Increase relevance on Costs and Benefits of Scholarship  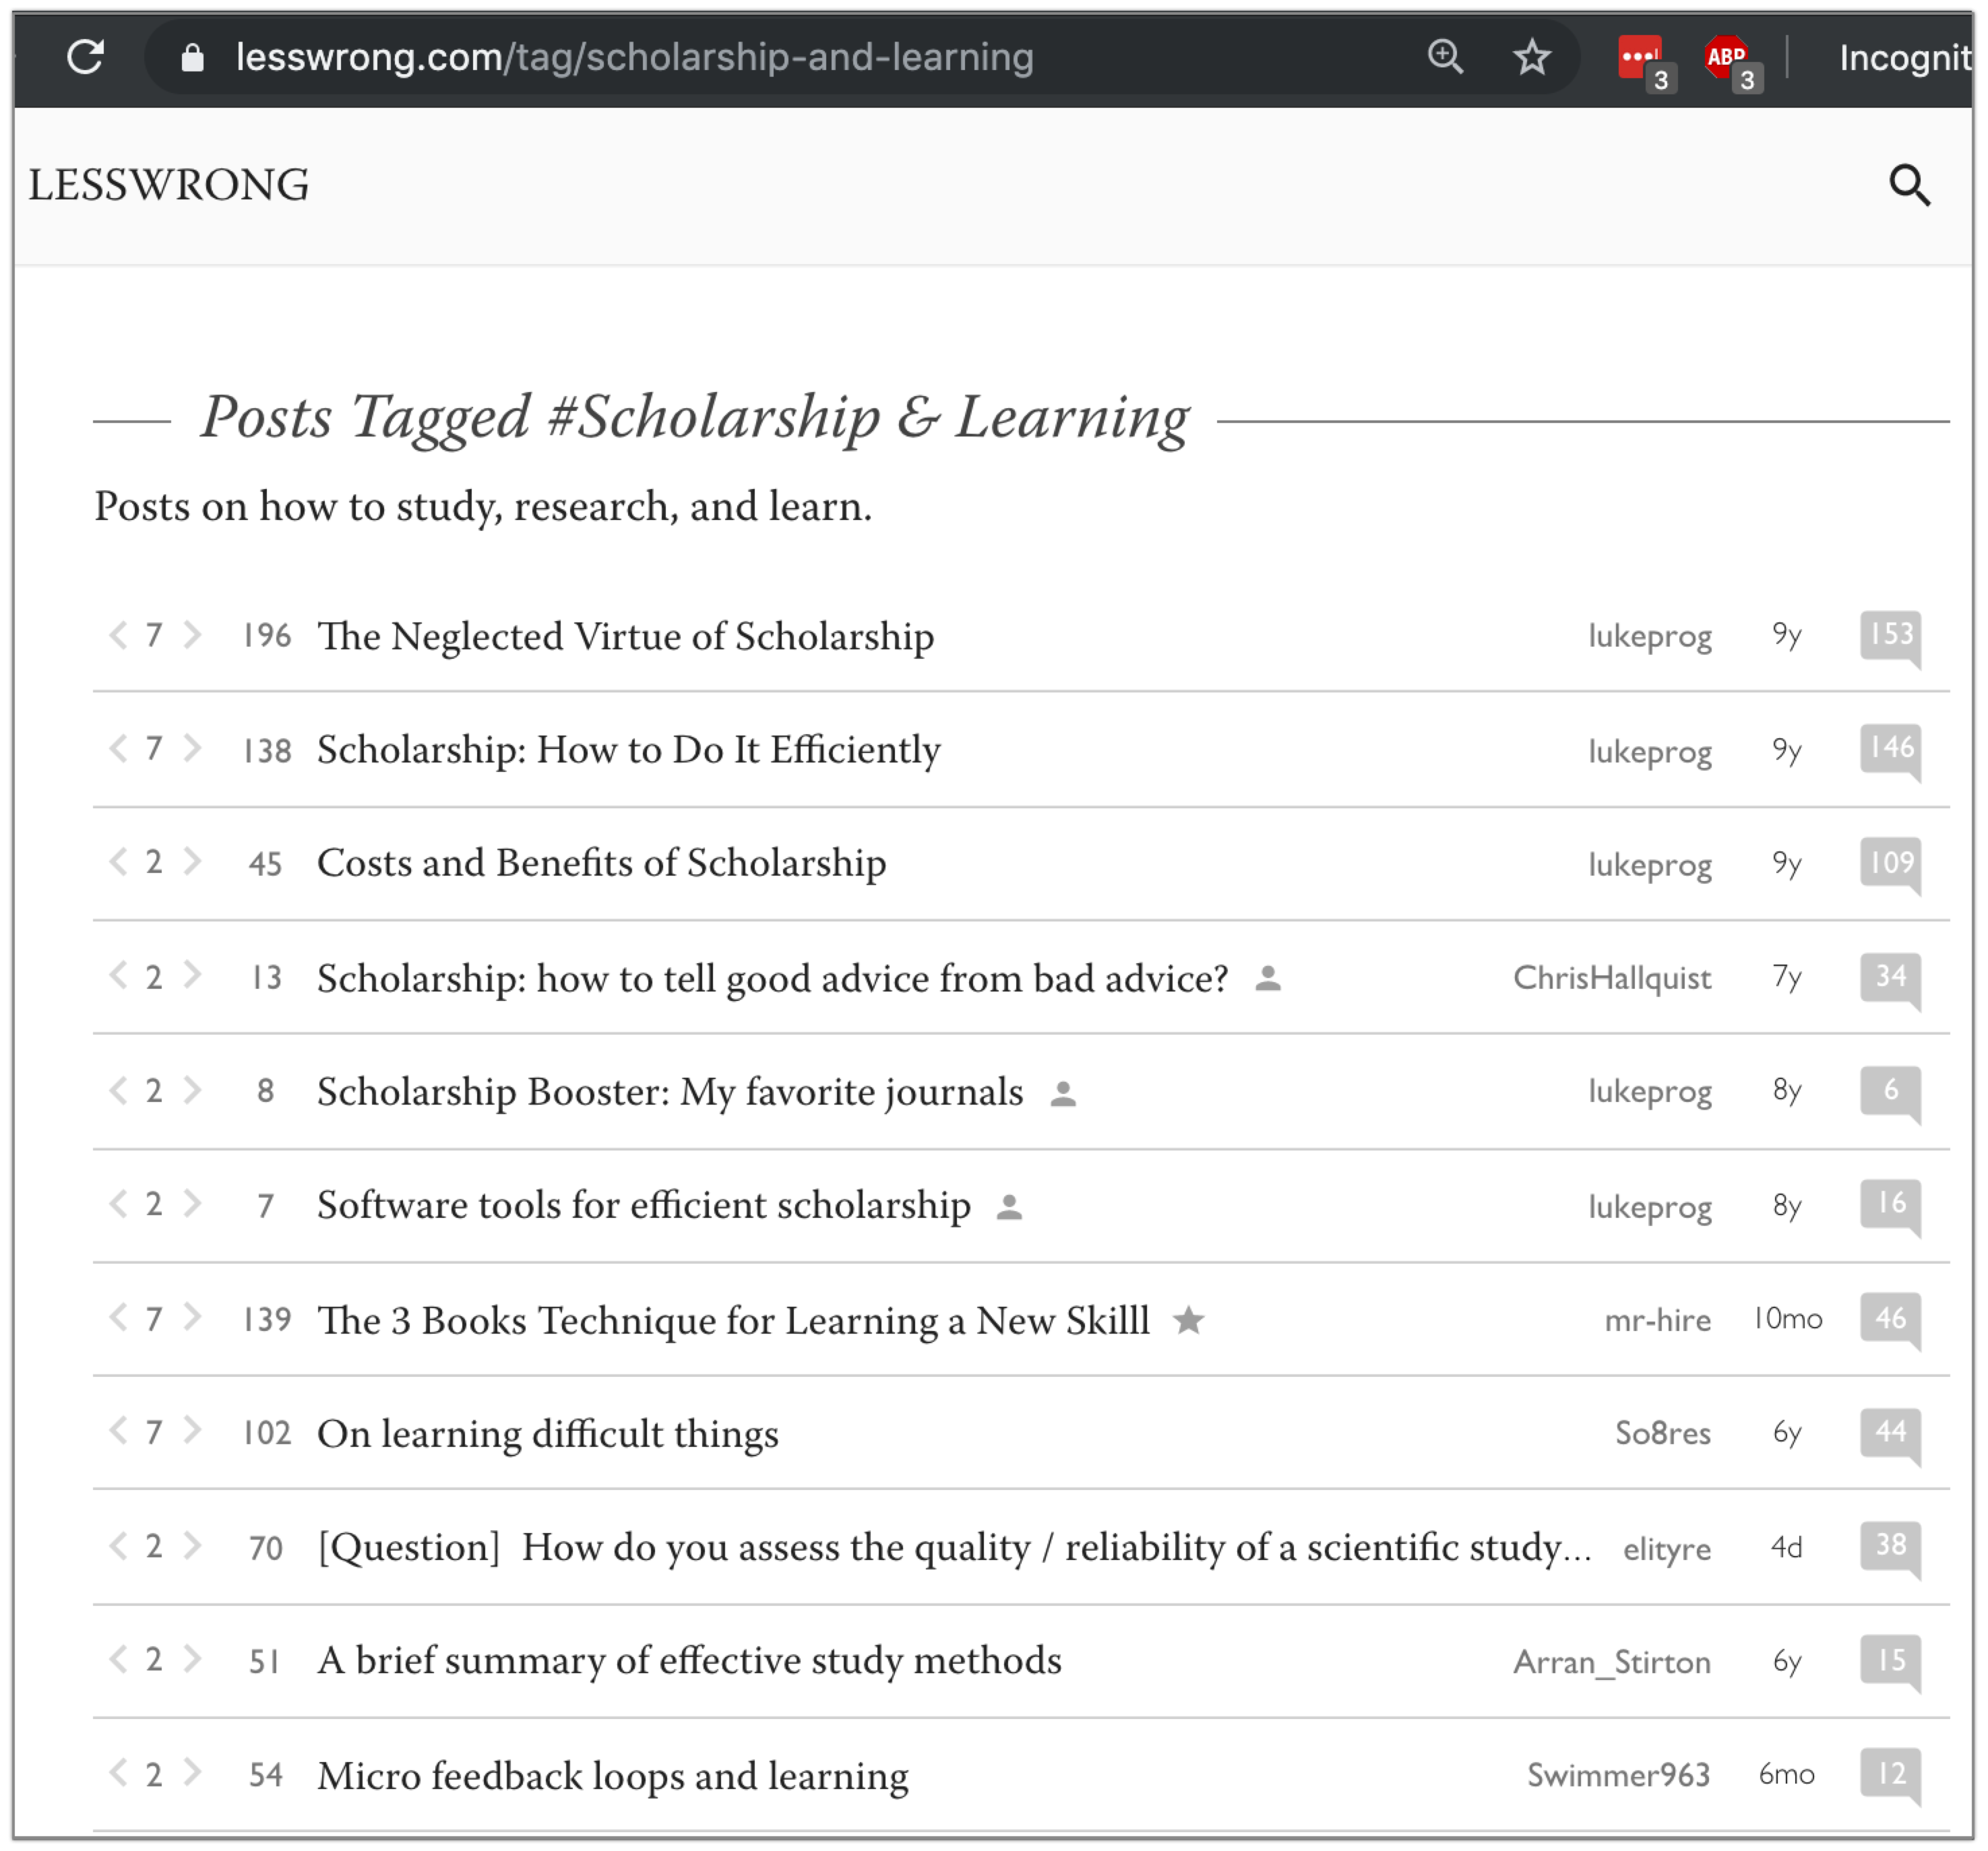(193, 862)
